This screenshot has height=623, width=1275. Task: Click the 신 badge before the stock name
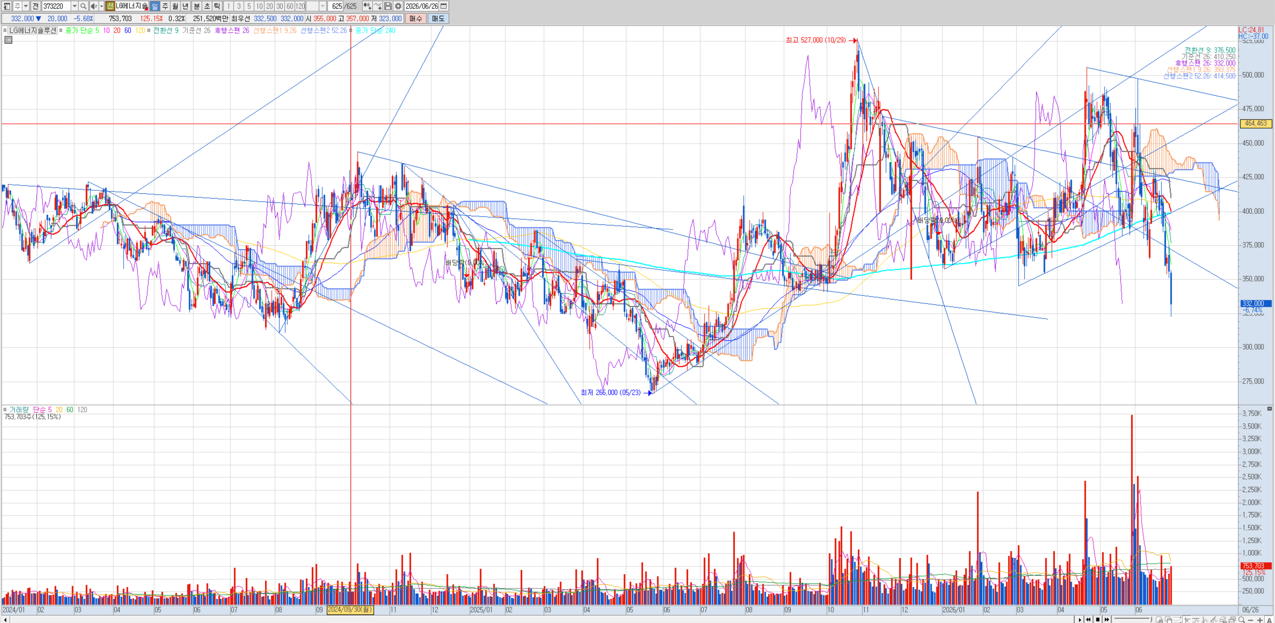click(110, 6)
